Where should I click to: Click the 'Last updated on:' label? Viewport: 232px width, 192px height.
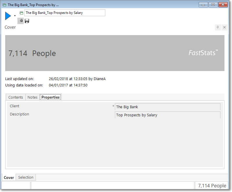[x=19, y=79]
